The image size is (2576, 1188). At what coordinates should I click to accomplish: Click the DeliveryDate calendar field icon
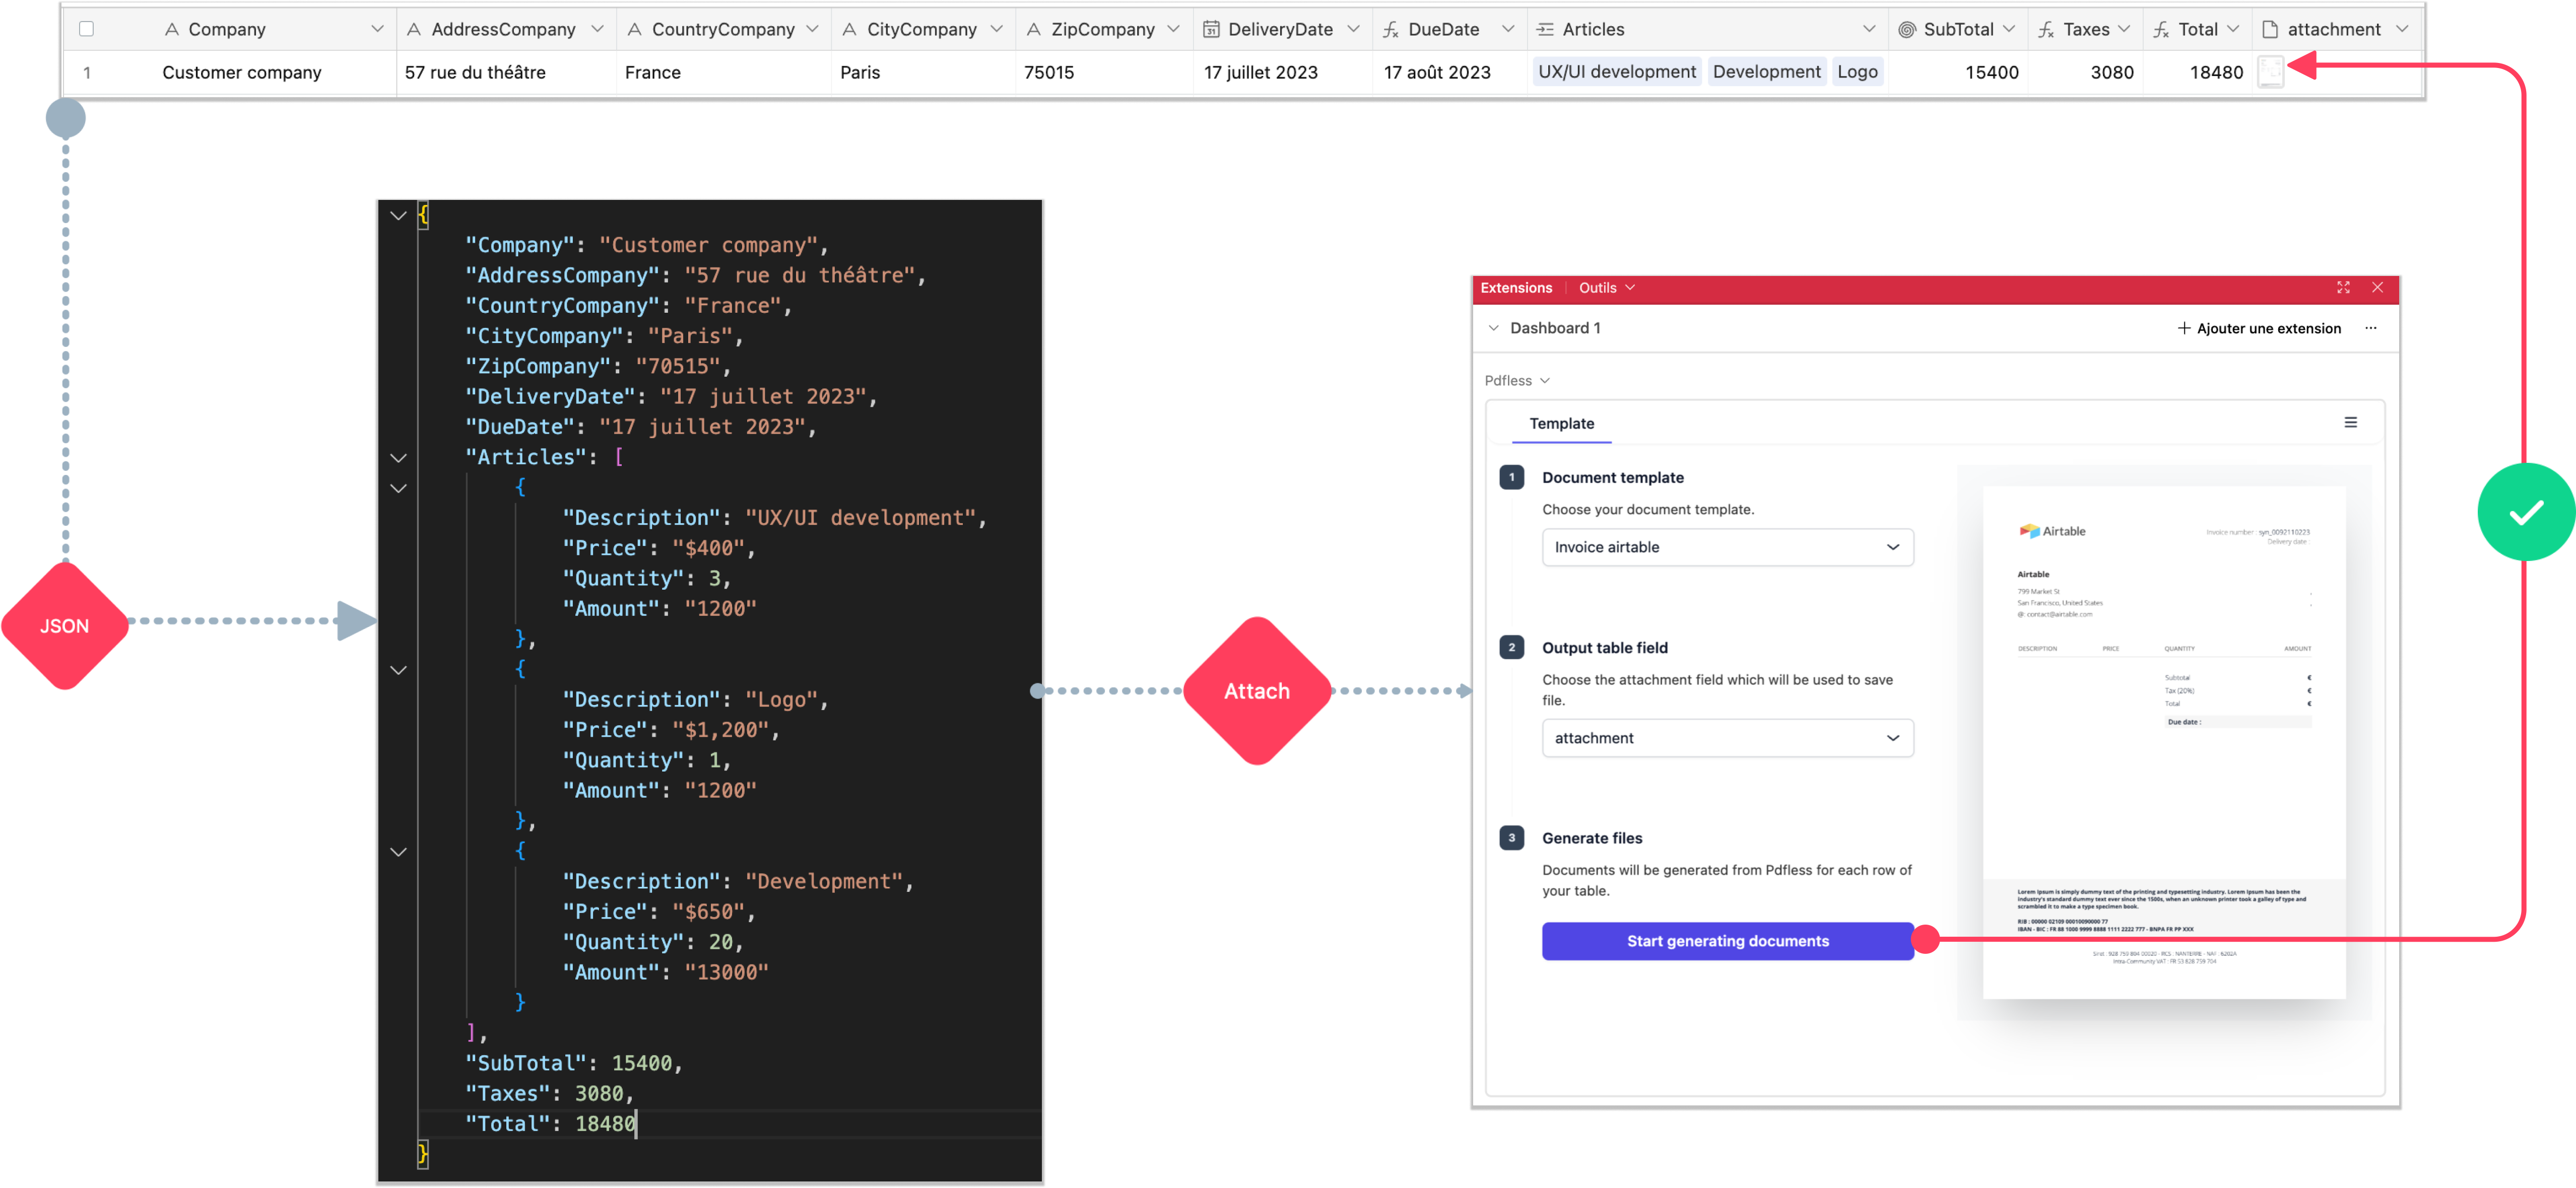click(x=1211, y=29)
